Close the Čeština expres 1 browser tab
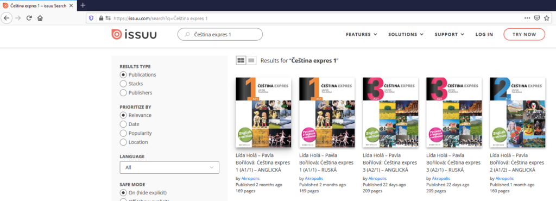 coord(71,5)
